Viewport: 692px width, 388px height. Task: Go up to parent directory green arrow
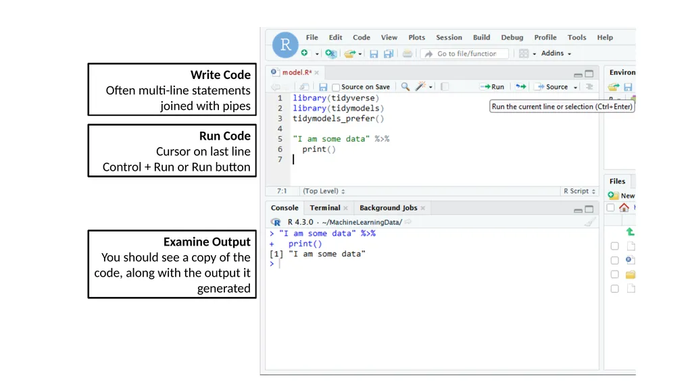coord(631,231)
